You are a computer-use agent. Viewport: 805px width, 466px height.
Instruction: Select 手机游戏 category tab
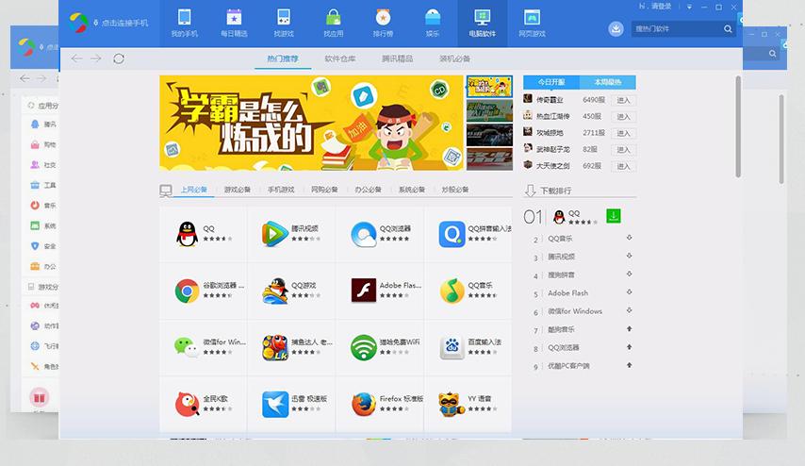(281, 190)
